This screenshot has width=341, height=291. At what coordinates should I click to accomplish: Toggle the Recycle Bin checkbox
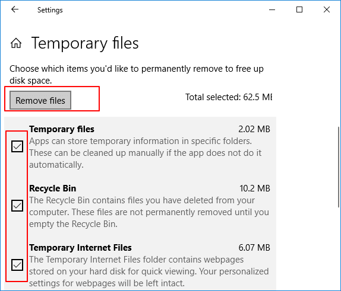point(17,206)
